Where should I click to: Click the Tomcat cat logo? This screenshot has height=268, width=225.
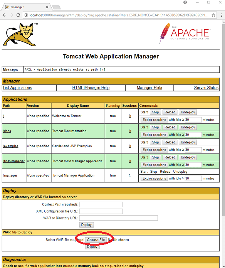click(x=20, y=35)
